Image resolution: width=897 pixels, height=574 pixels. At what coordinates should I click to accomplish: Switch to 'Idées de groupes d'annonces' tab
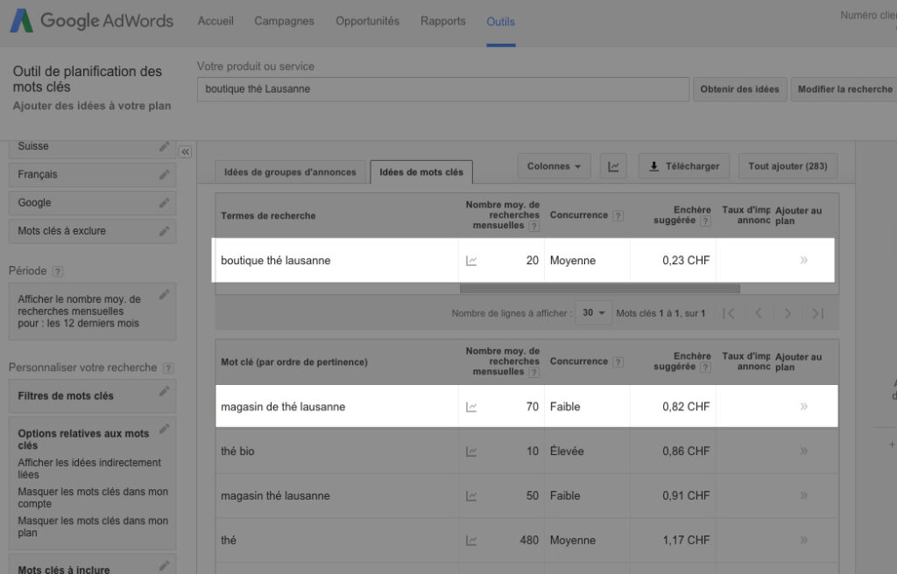(x=290, y=172)
